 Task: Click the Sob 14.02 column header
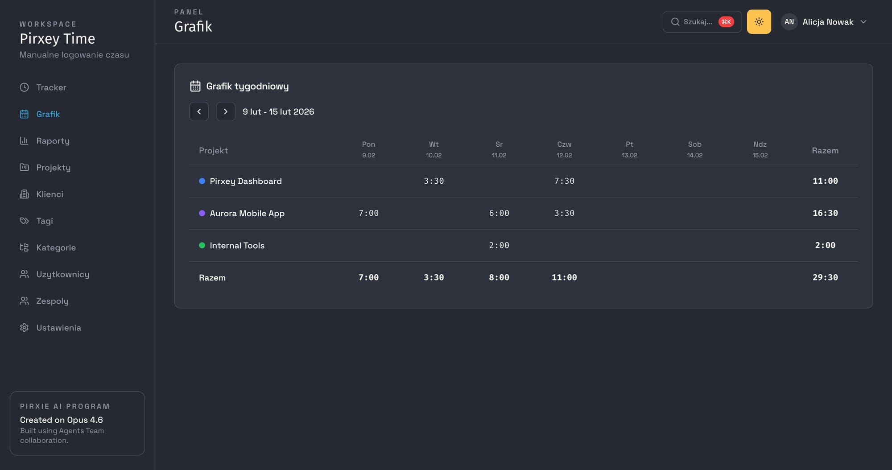694,149
